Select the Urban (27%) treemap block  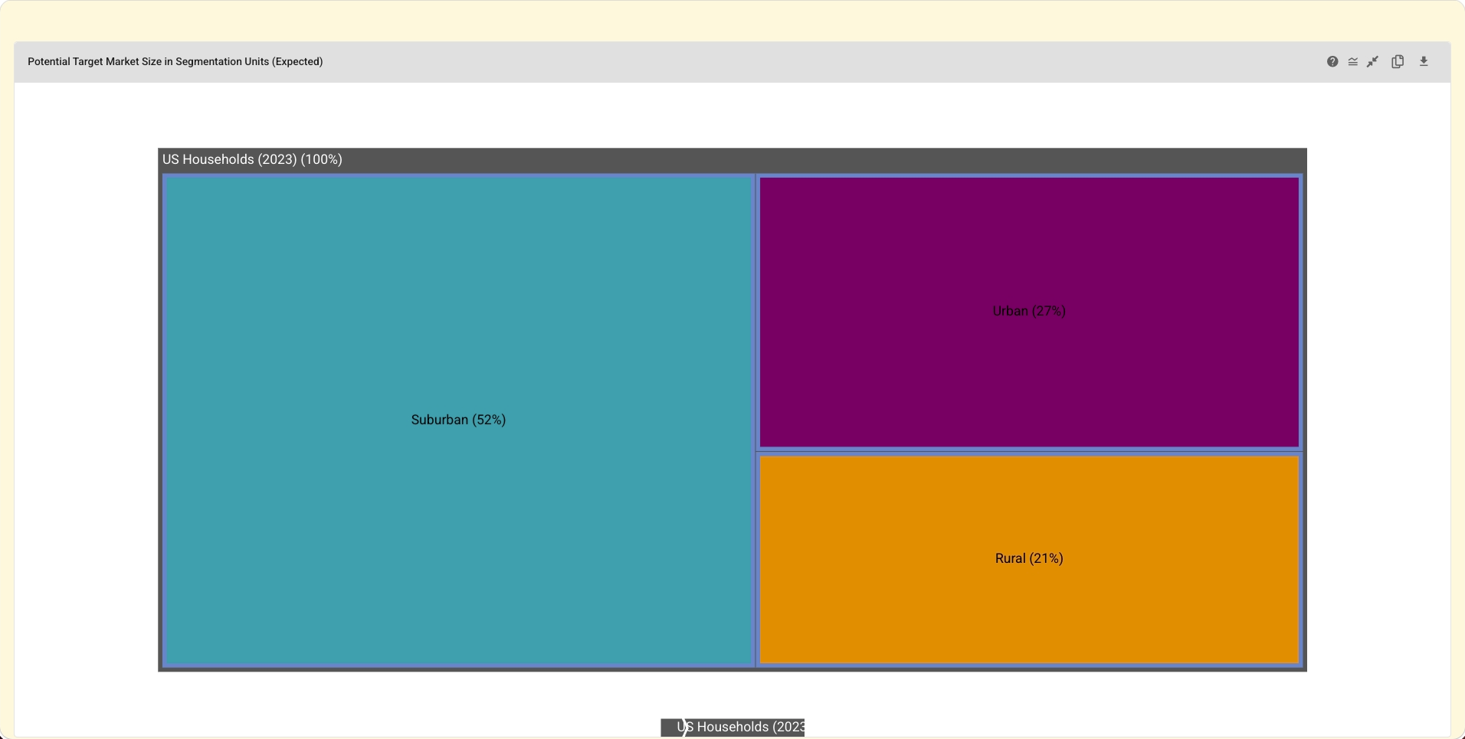pos(1029,312)
